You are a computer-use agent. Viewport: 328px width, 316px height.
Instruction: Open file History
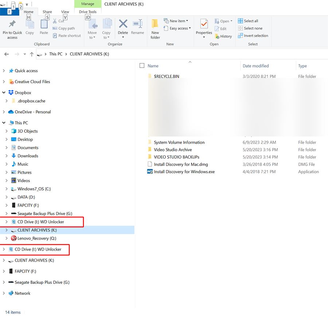coord(223,36)
